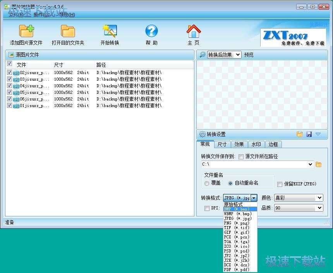Check the 保留EXIF(JPEG) checkbox

(x=280, y=183)
